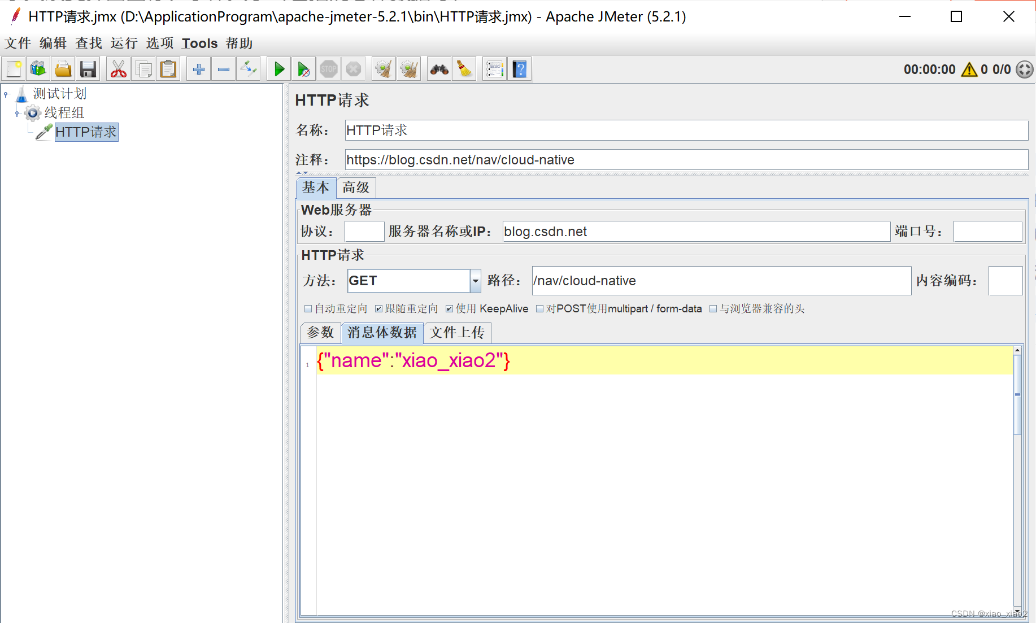This screenshot has width=1036, height=623.
Task: Save the test plan with floppy icon
Action: point(88,69)
